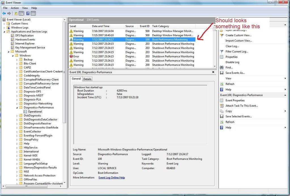290x196 pixels.
Task: Click the blue Help question-mark toolbar icon
Action: [28, 13]
